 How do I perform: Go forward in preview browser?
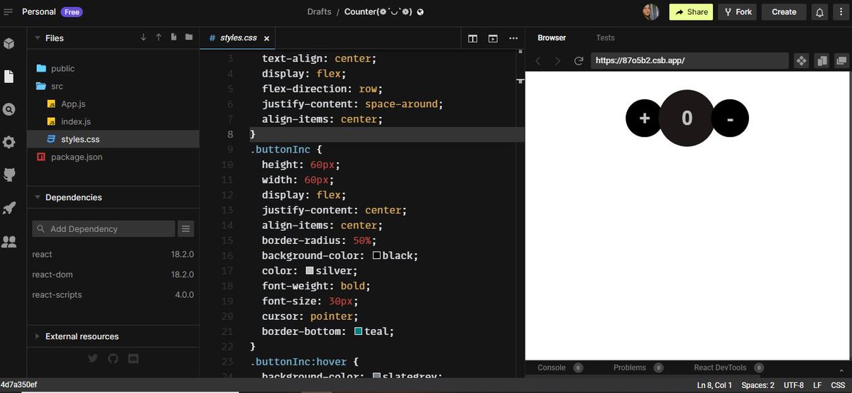(558, 61)
